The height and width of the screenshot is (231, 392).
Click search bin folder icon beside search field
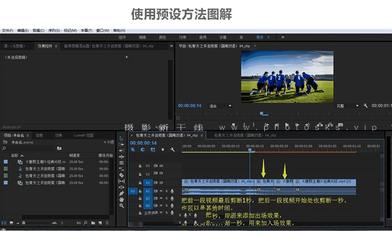point(59,148)
